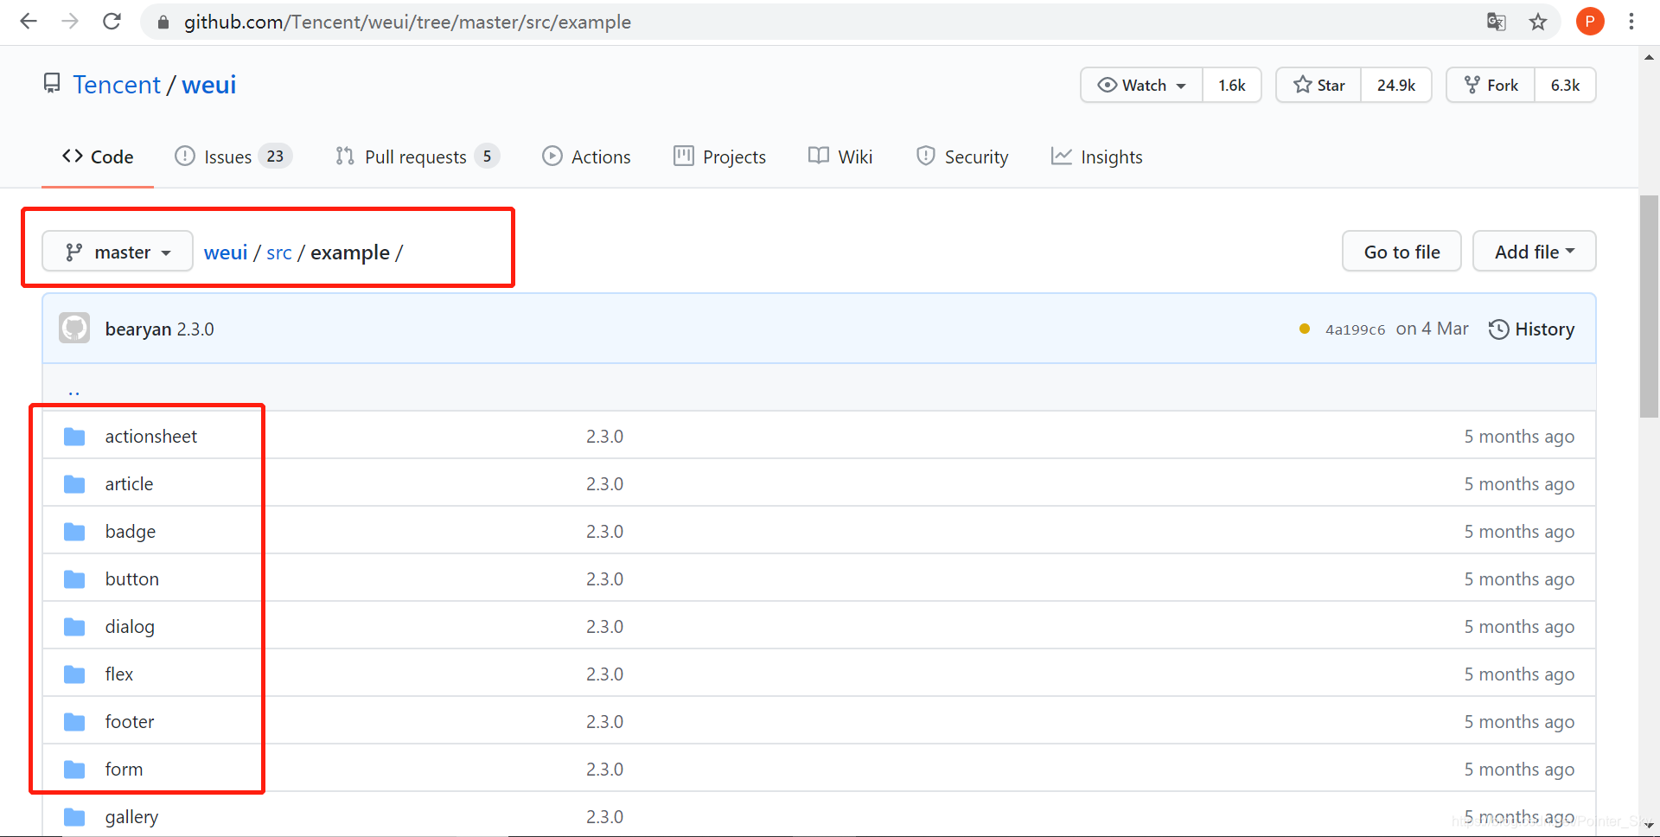1660x837 pixels.
Task: Click the article folder icon
Action: pyautogui.click(x=74, y=484)
